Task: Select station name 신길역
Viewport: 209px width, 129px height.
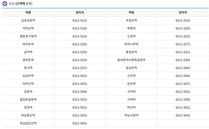Action: 131,36
